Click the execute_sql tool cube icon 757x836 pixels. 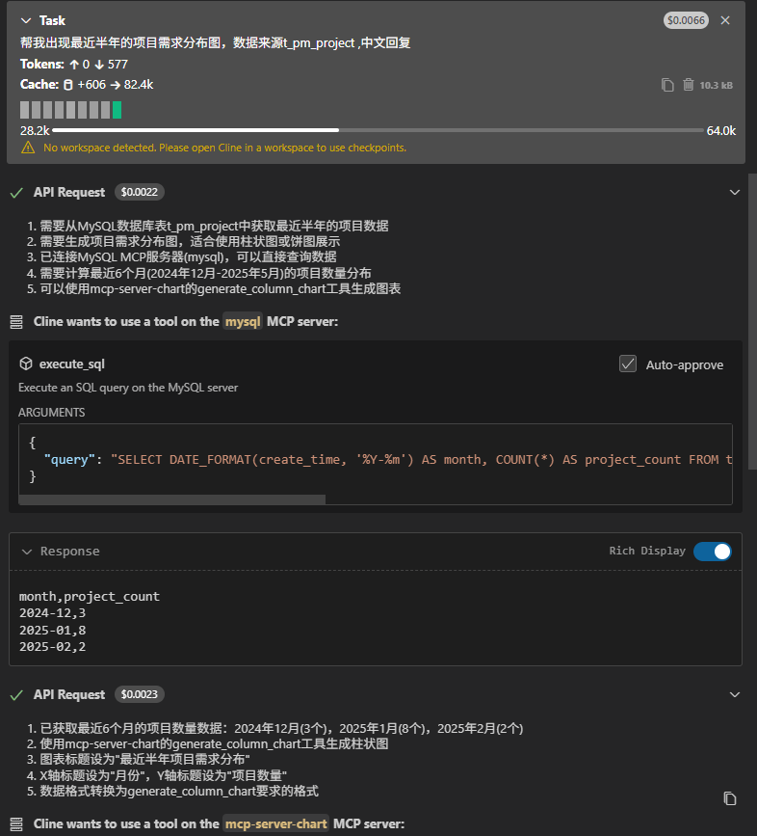[26, 364]
